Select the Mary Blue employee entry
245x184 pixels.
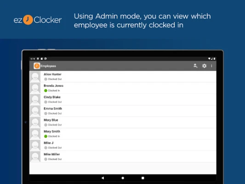point(123,122)
